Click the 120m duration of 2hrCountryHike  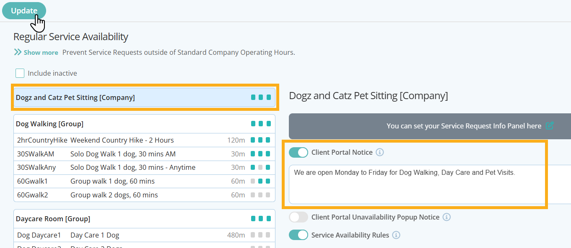click(x=236, y=140)
